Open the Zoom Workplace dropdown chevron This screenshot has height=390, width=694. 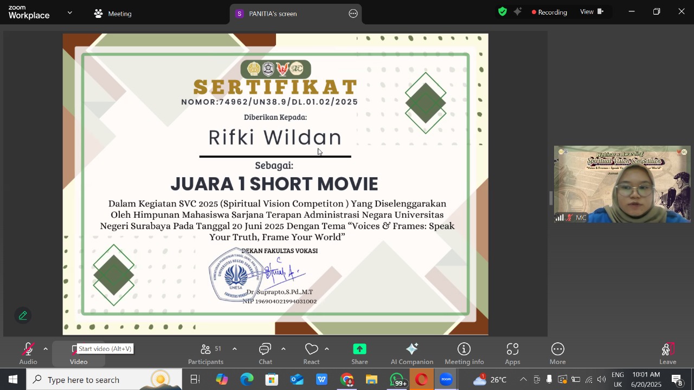click(69, 12)
